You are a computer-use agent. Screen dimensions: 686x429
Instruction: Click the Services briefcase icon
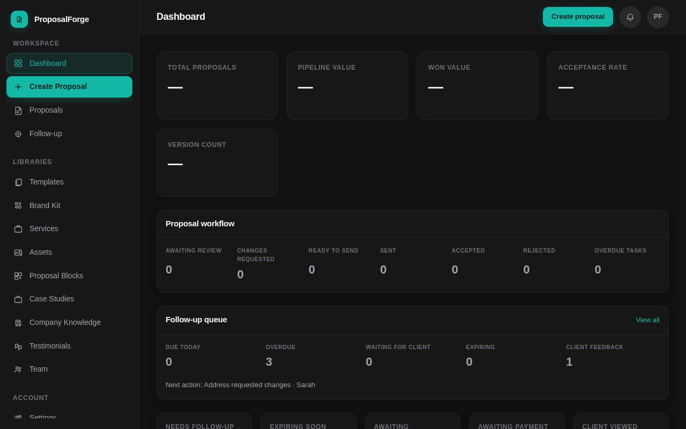pyautogui.click(x=18, y=229)
